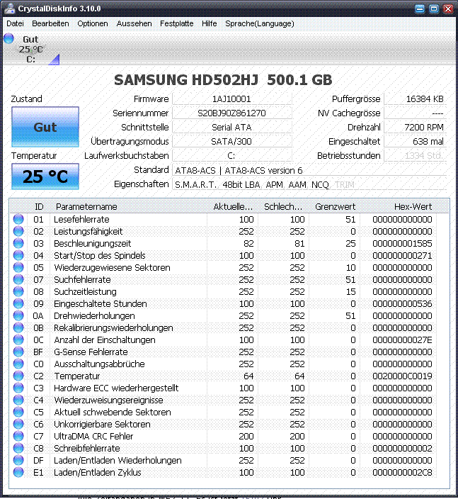Click the Drehzahl value 7200 RPM
The height and width of the screenshot is (499, 458).
point(415,128)
